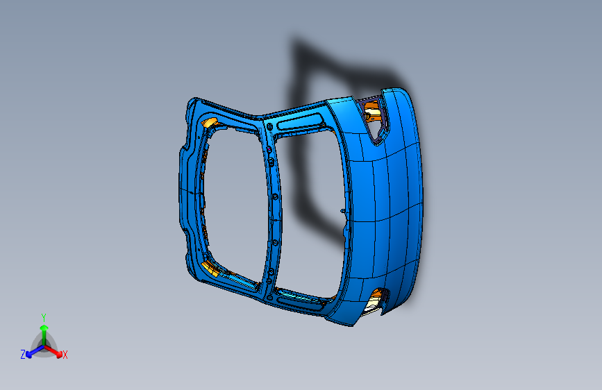This screenshot has height=390, width=602.
Task: Click the green Y axis on the triad
Action: [44, 335]
